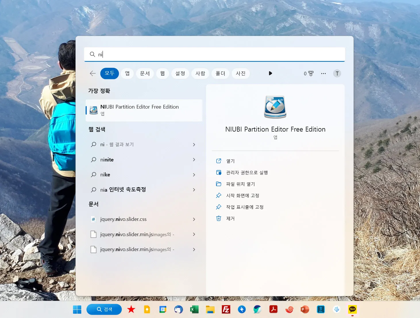Open Naver Whale browser from the taskbar

pyautogui.click(x=257, y=309)
